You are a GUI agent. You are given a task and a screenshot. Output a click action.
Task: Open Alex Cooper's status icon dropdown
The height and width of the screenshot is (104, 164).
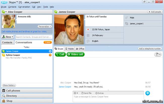4,12
